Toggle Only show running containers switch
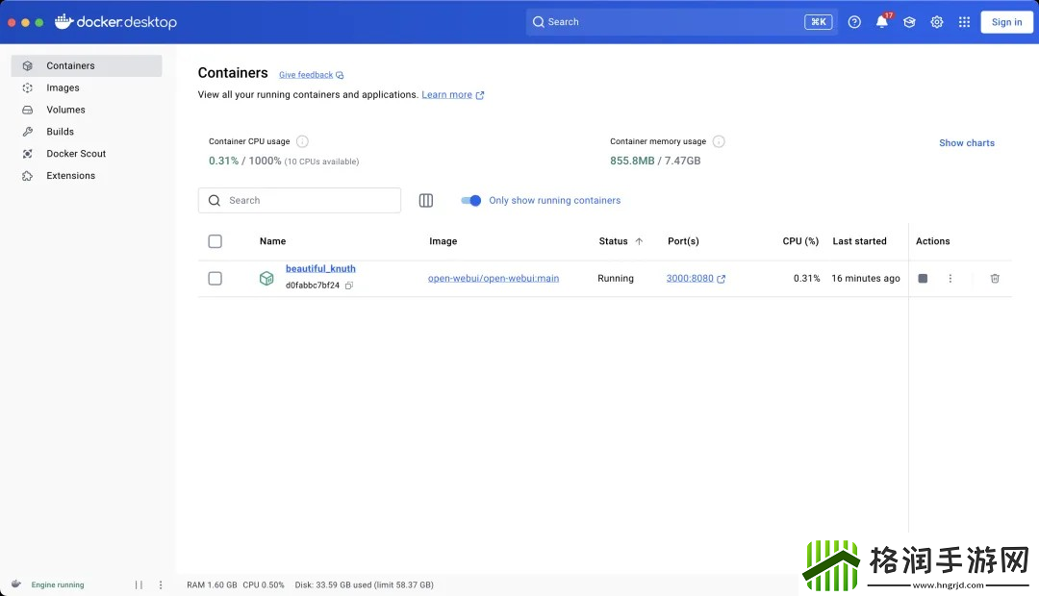 pos(470,200)
